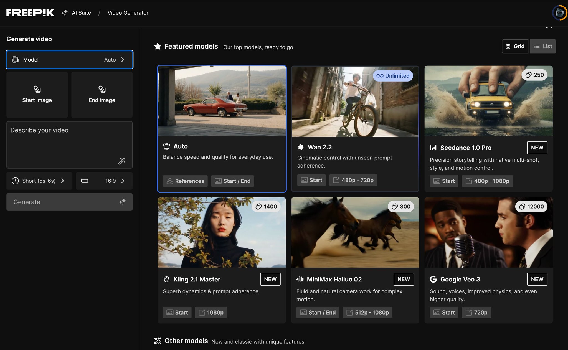Select the Wan 2.2 cyclist thumbnail
This screenshot has width=568, height=350.
(355, 102)
